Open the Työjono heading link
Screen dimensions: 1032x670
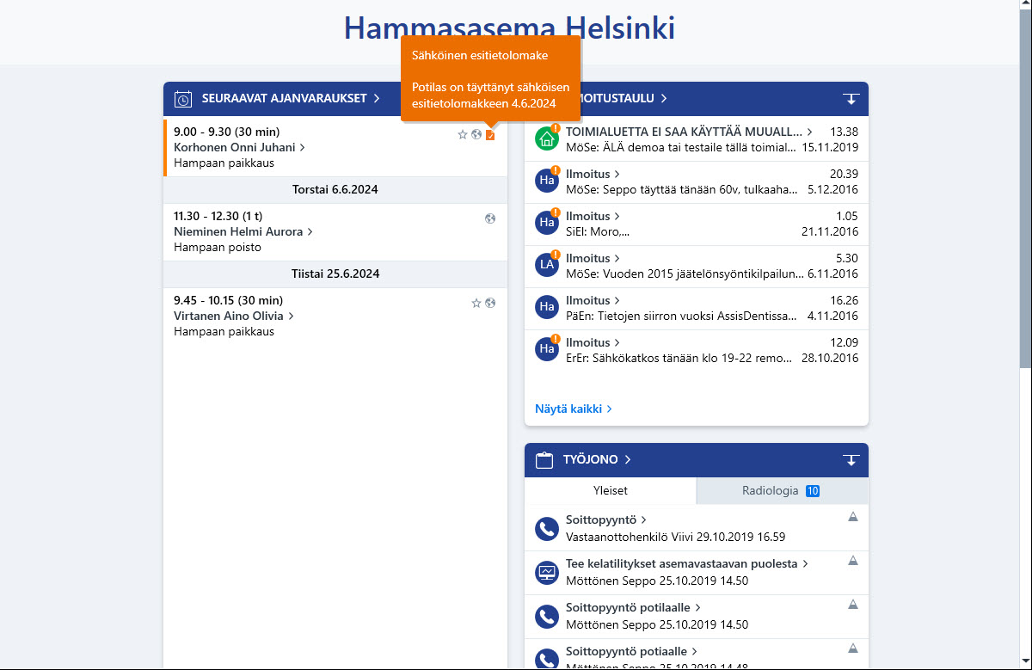click(x=597, y=460)
